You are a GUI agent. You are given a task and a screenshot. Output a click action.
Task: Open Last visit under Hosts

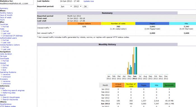coord(6,34)
